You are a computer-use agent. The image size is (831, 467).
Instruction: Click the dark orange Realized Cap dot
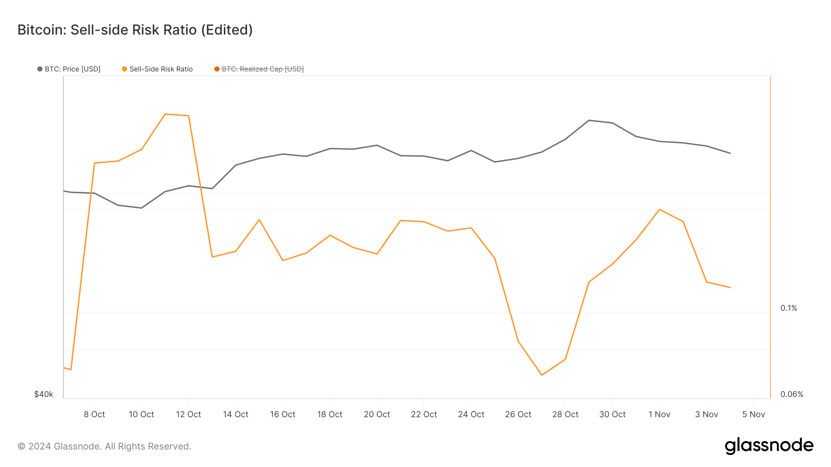coord(217,69)
